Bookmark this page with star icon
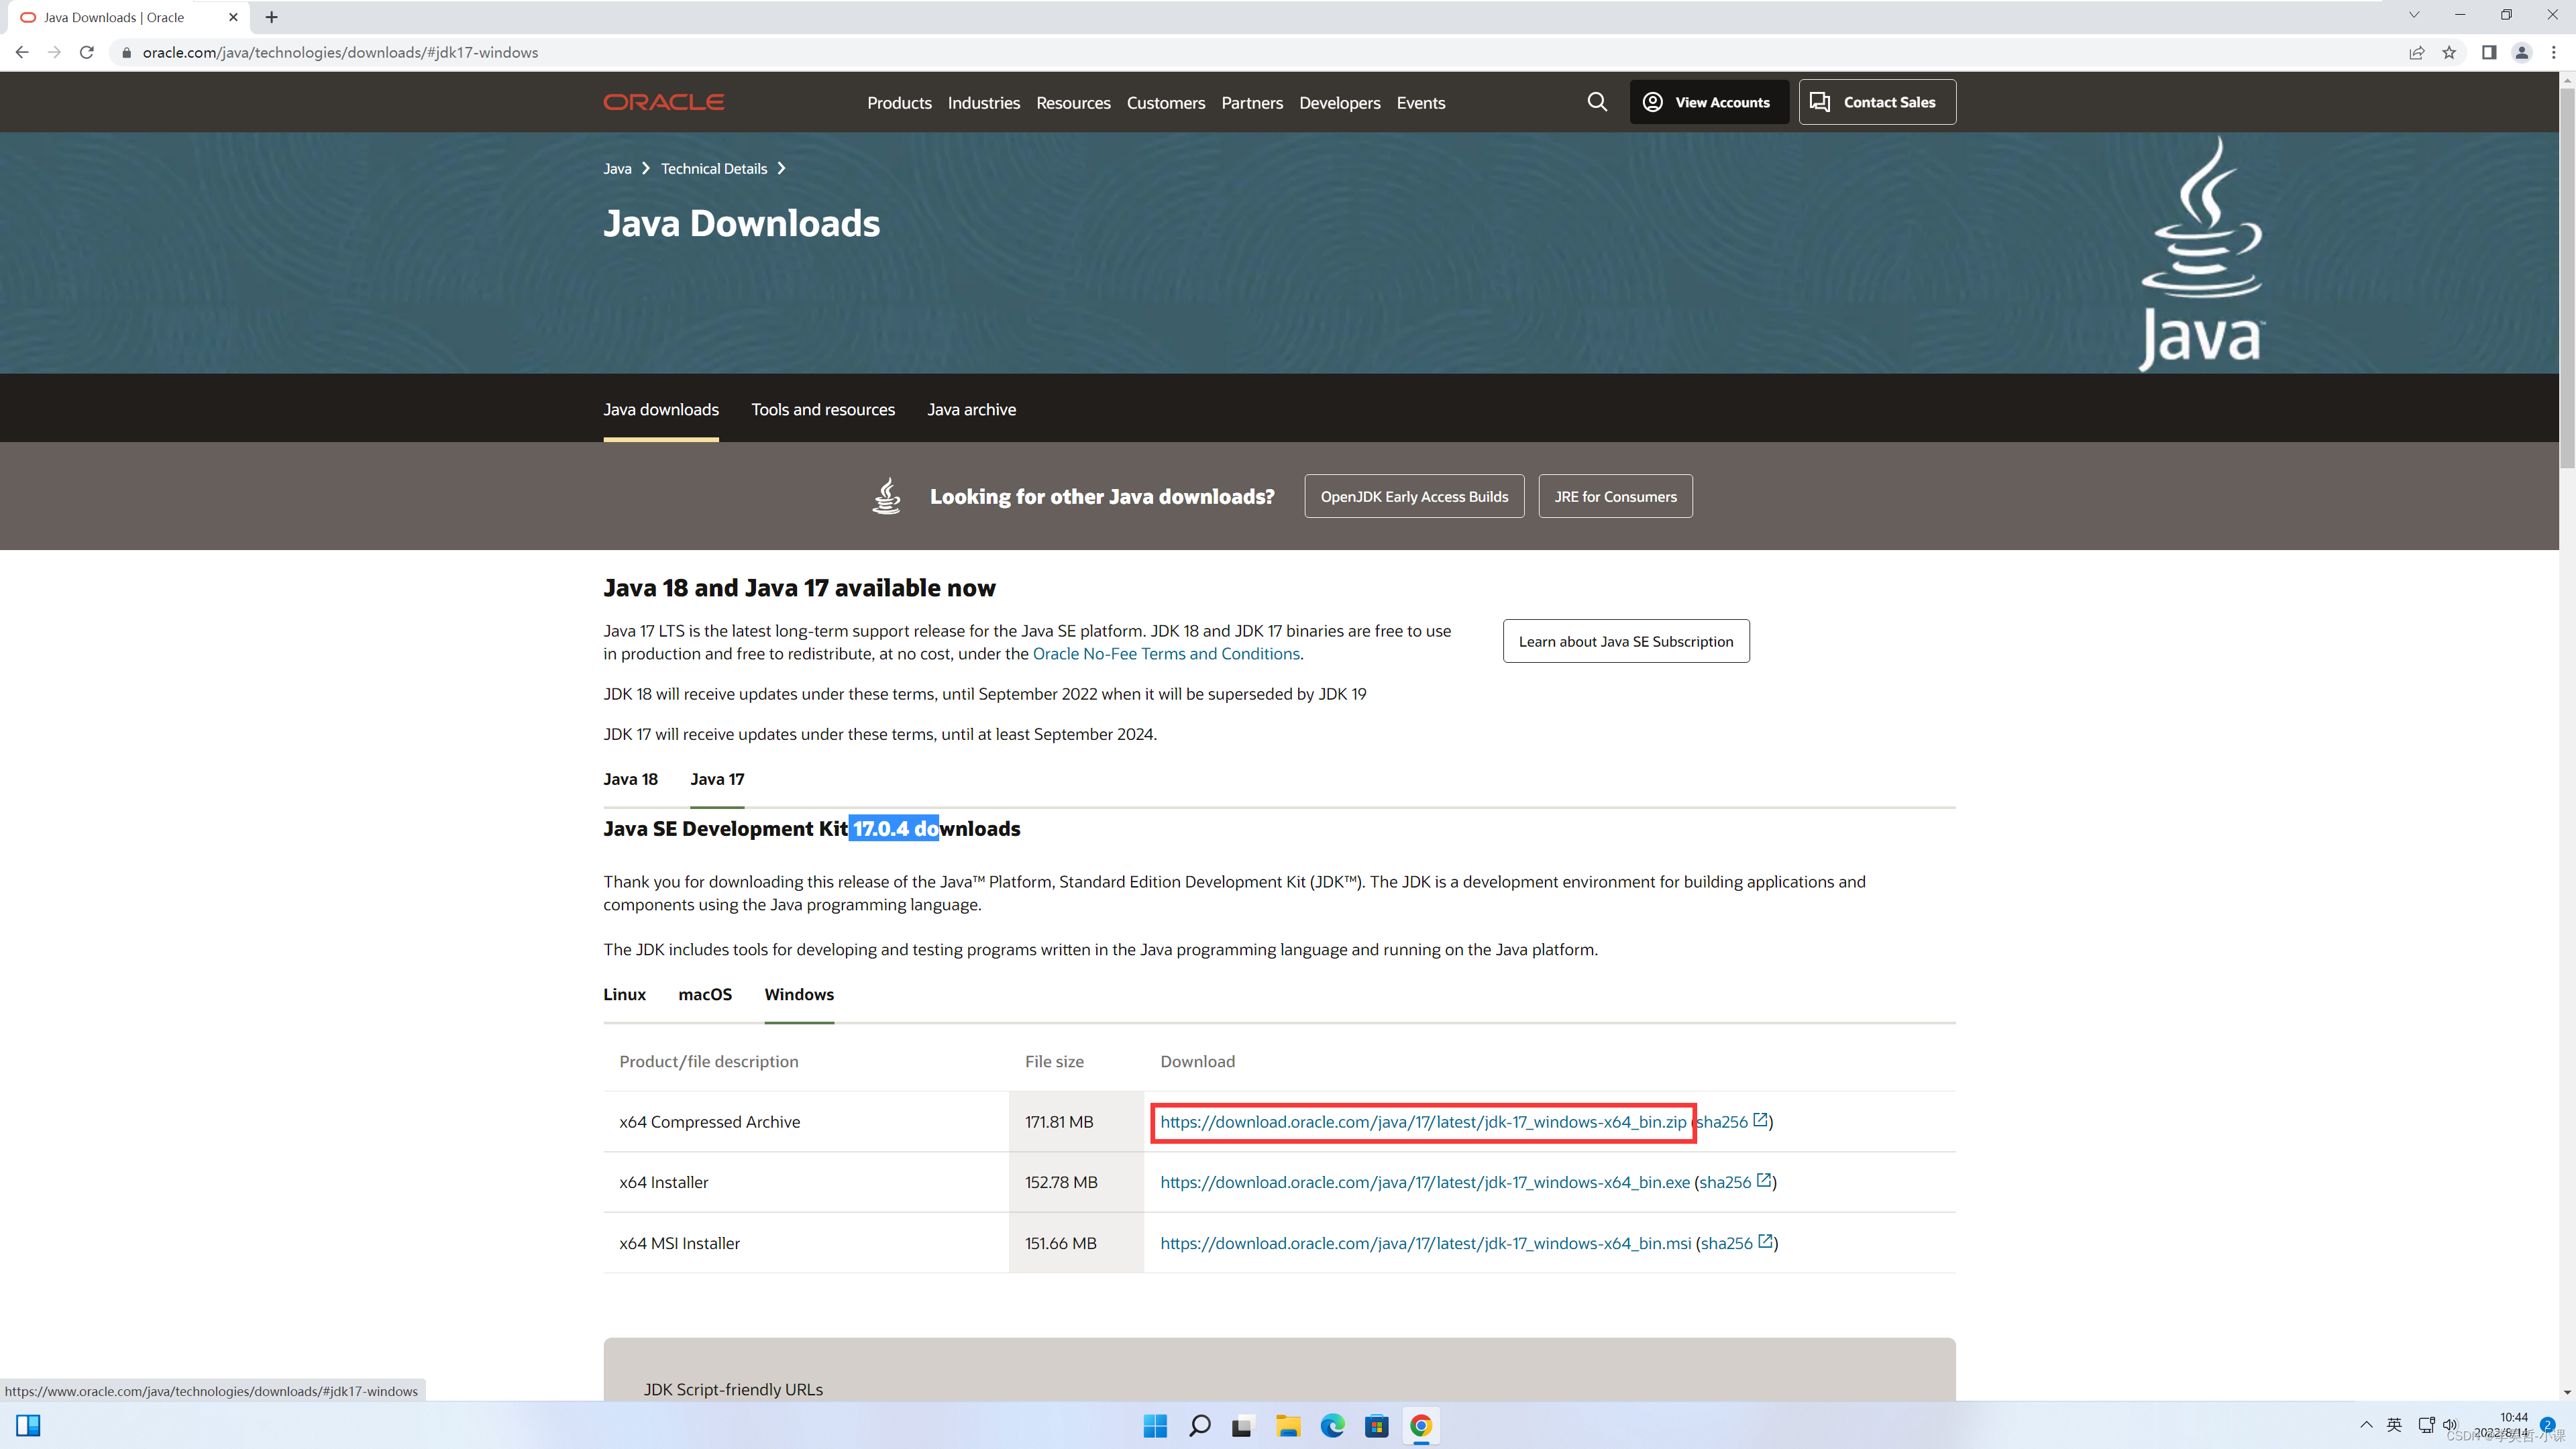 pos(2449,52)
